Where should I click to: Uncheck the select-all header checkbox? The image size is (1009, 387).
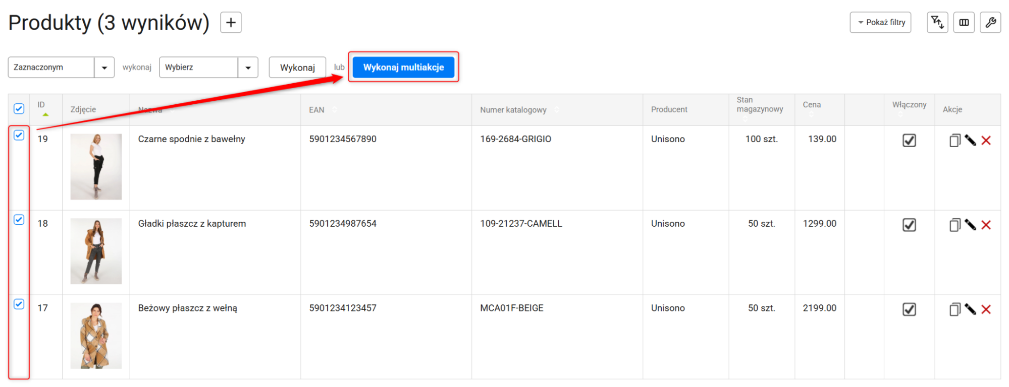19,109
